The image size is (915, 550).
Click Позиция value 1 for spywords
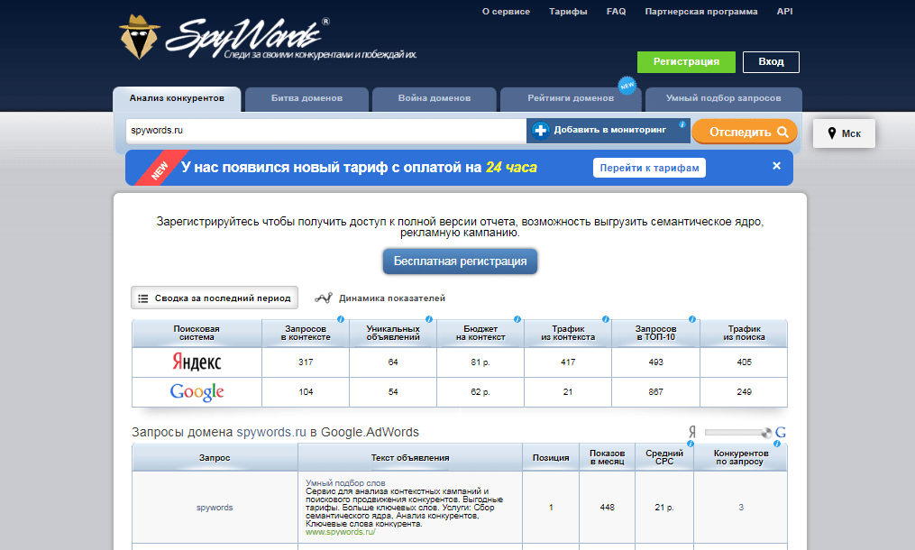tap(551, 508)
